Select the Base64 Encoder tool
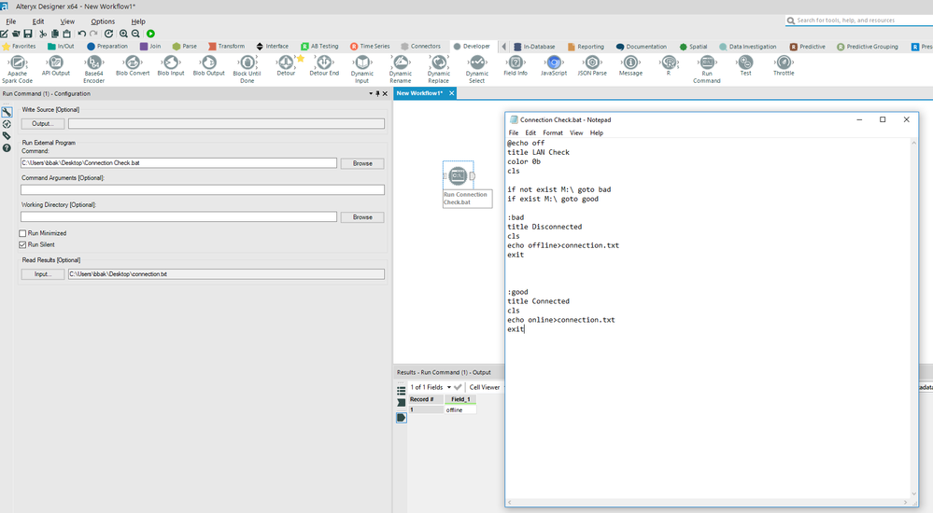933x513 pixels. pyautogui.click(x=94, y=69)
